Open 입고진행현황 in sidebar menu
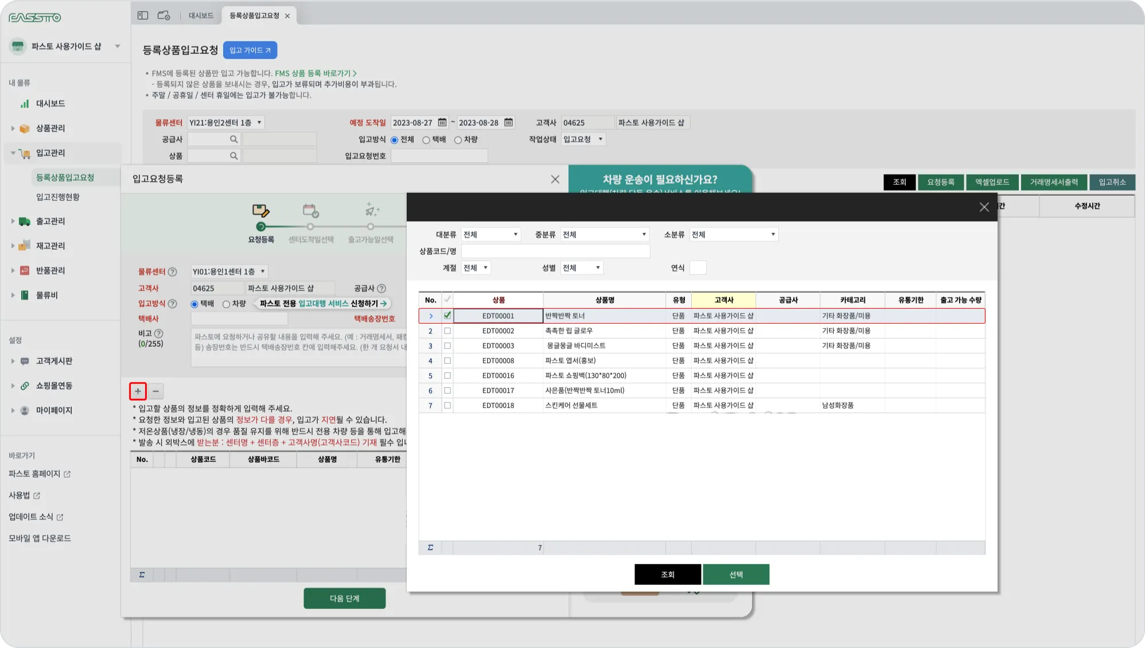 58,197
